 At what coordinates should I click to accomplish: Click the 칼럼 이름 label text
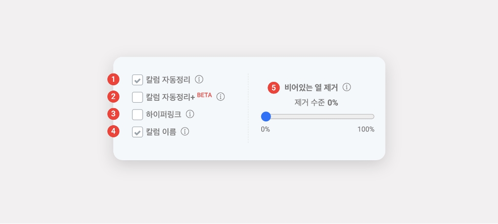point(161,131)
